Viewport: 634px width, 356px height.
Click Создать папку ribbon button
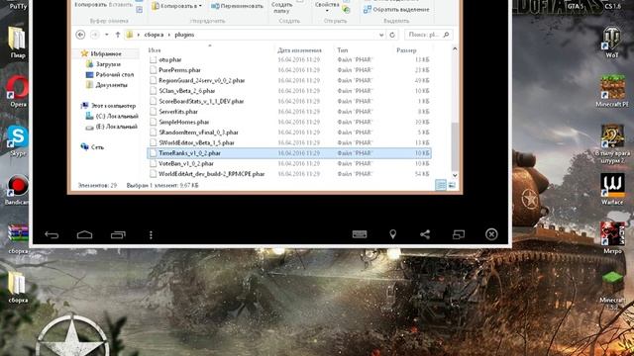(281, 7)
